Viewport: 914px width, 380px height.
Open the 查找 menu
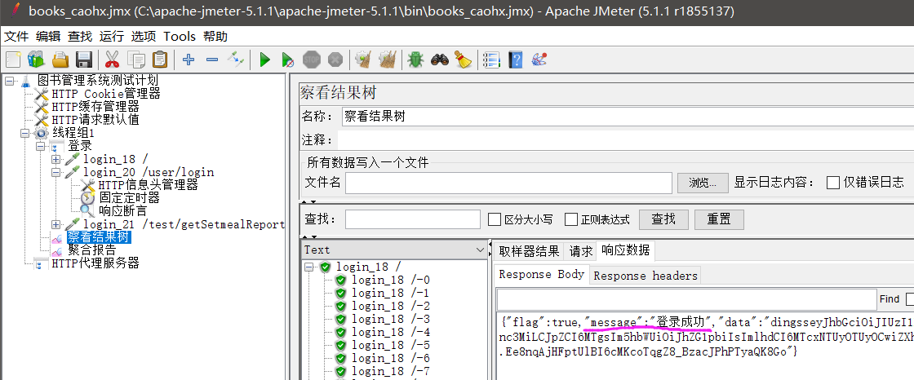(x=80, y=37)
